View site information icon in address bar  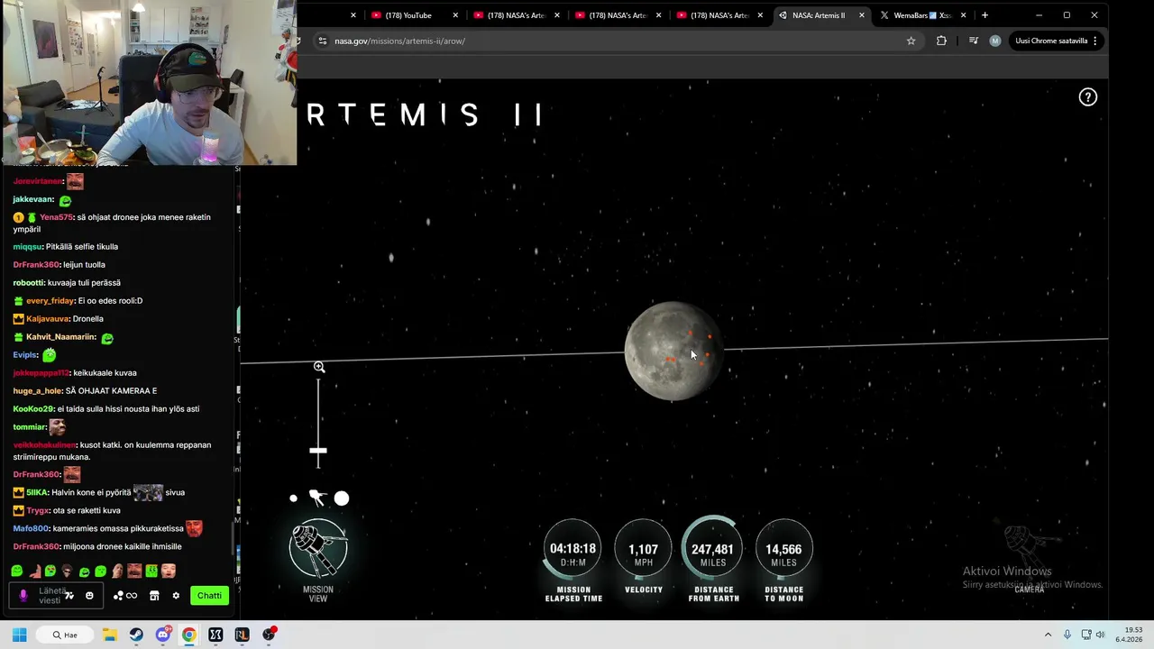pos(322,41)
